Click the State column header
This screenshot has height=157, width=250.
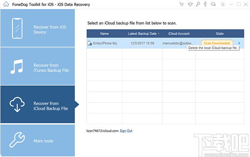(220, 34)
